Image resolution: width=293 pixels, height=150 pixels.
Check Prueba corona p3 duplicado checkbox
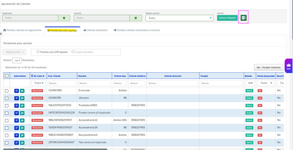[7, 113]
